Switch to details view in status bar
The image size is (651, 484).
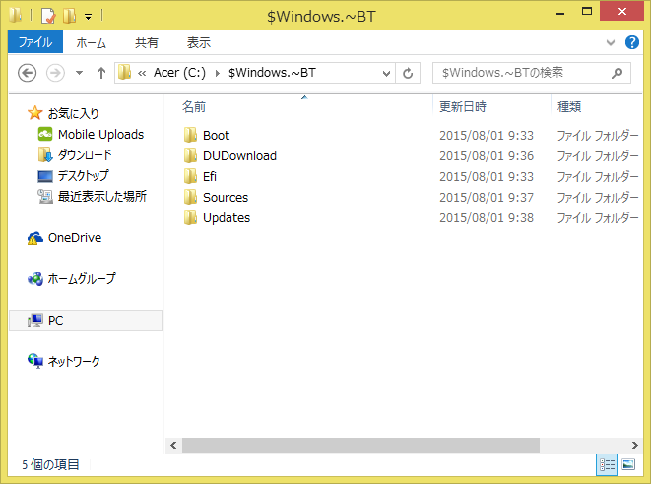(x=607, y=464)
